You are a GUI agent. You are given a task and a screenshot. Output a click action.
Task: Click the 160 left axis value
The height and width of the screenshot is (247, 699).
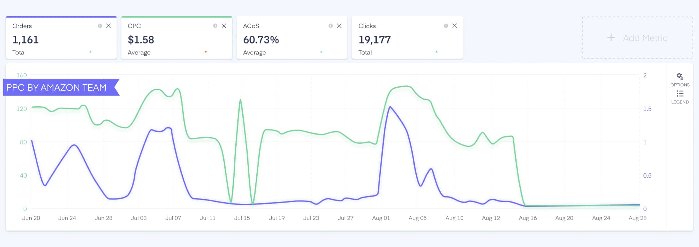click(x=22, y=75)
